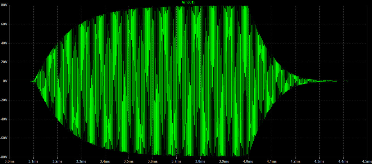372x164 pixels.
Task: Click the -80V label on vertical axis
Action: [x=4, y=157]
